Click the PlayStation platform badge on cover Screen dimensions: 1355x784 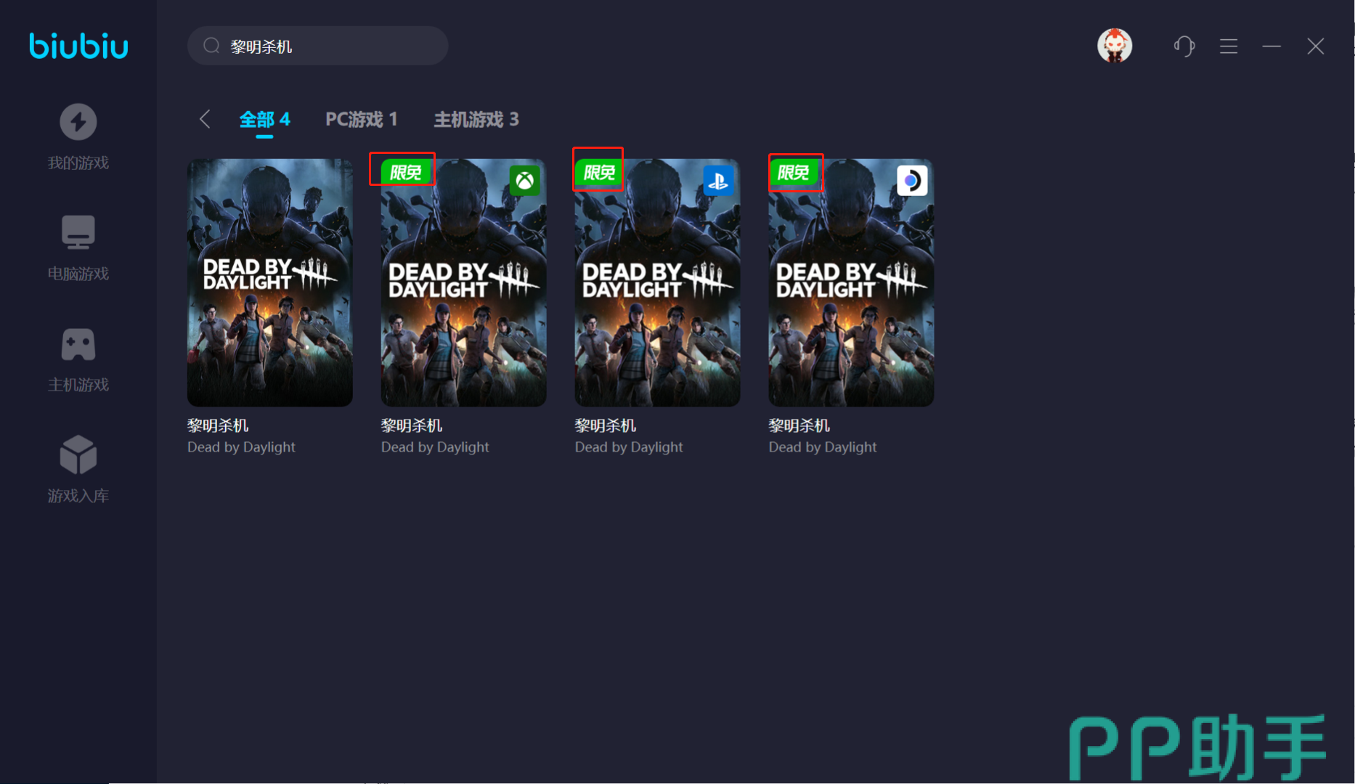coord(718,181)
